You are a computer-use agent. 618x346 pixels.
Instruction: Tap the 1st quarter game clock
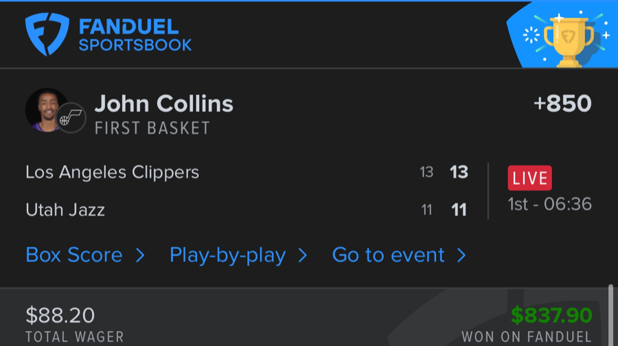(549, 204)
